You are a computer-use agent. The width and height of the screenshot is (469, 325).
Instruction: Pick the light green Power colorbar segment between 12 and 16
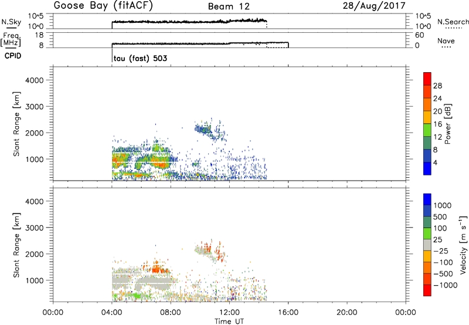(427, 130)
